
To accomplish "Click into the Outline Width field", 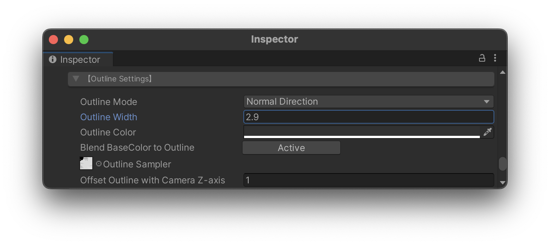I will click(x=368, y=117).
